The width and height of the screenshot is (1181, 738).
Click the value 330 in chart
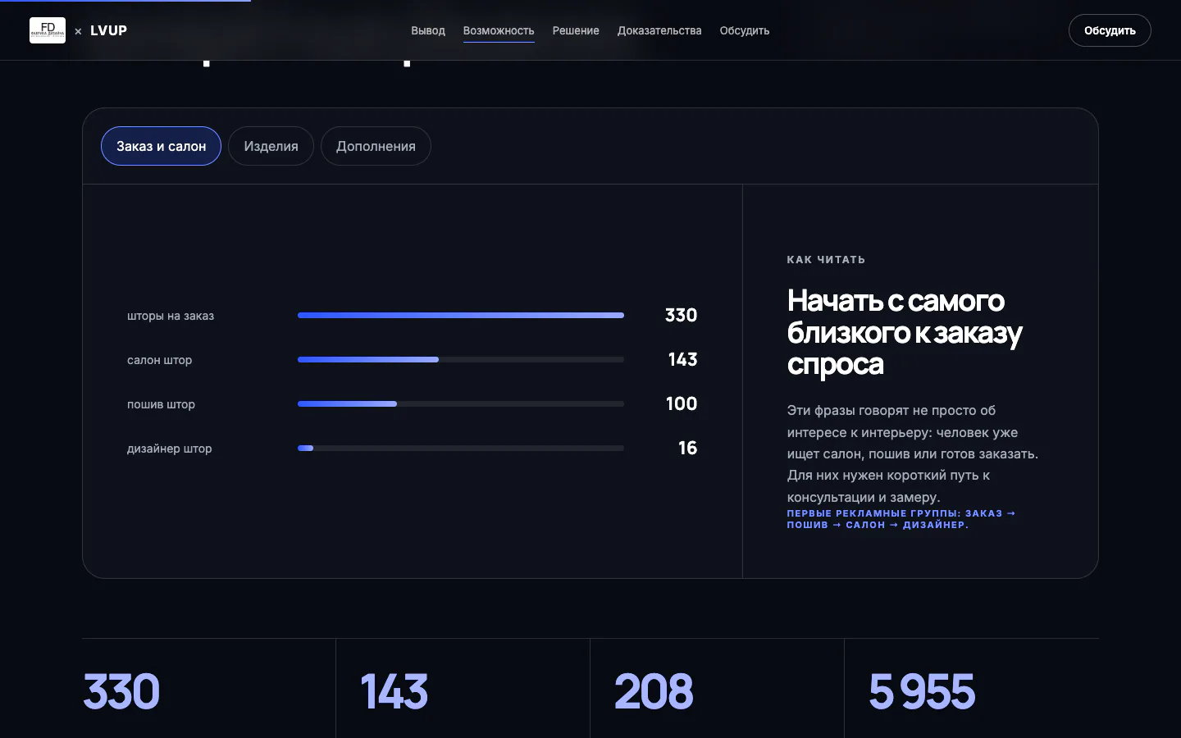[681, 315]
